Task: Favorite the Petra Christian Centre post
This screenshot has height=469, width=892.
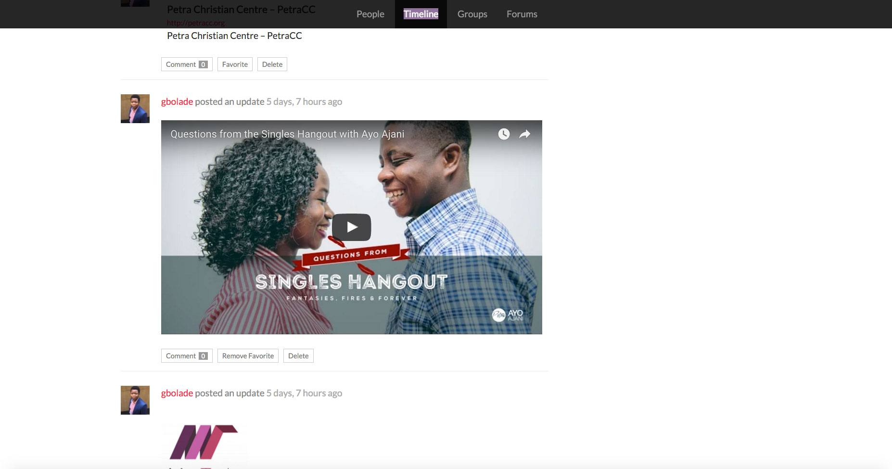Action: pyautogui.click(x=235, y=64)
